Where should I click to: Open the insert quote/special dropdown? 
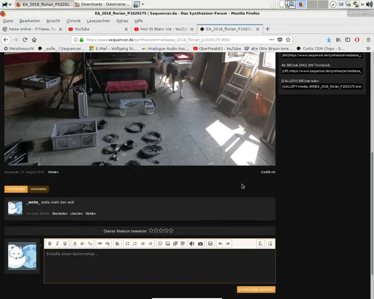(x=183, y=243)
